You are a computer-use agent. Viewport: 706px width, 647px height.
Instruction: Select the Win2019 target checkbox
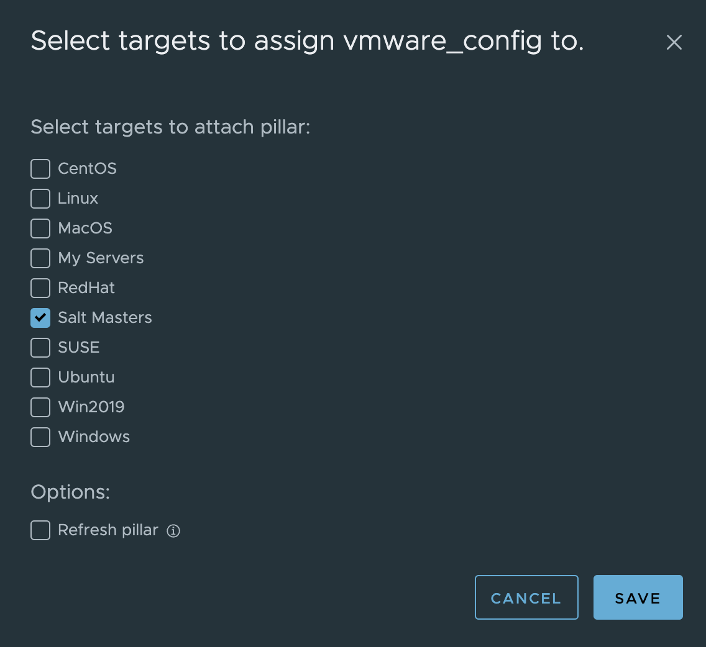(x=40, y=407)
